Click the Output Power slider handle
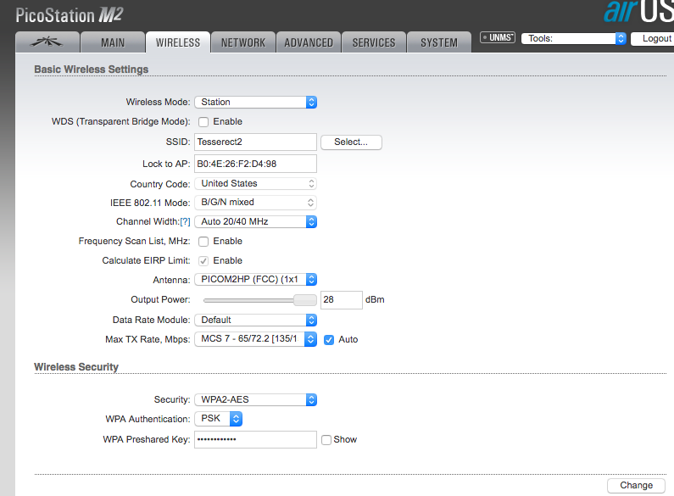Screen dimensions: 674x496 (x=305, y=300)
